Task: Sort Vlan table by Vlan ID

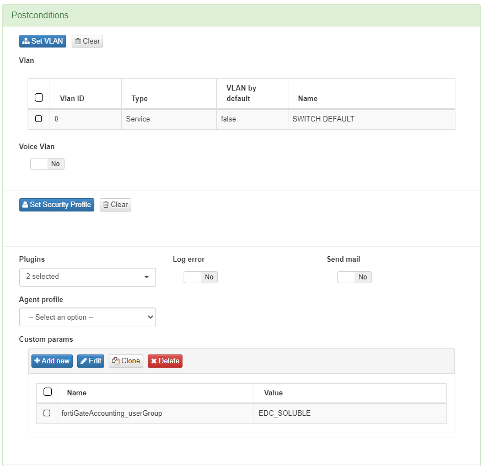Action: [72, 99]
